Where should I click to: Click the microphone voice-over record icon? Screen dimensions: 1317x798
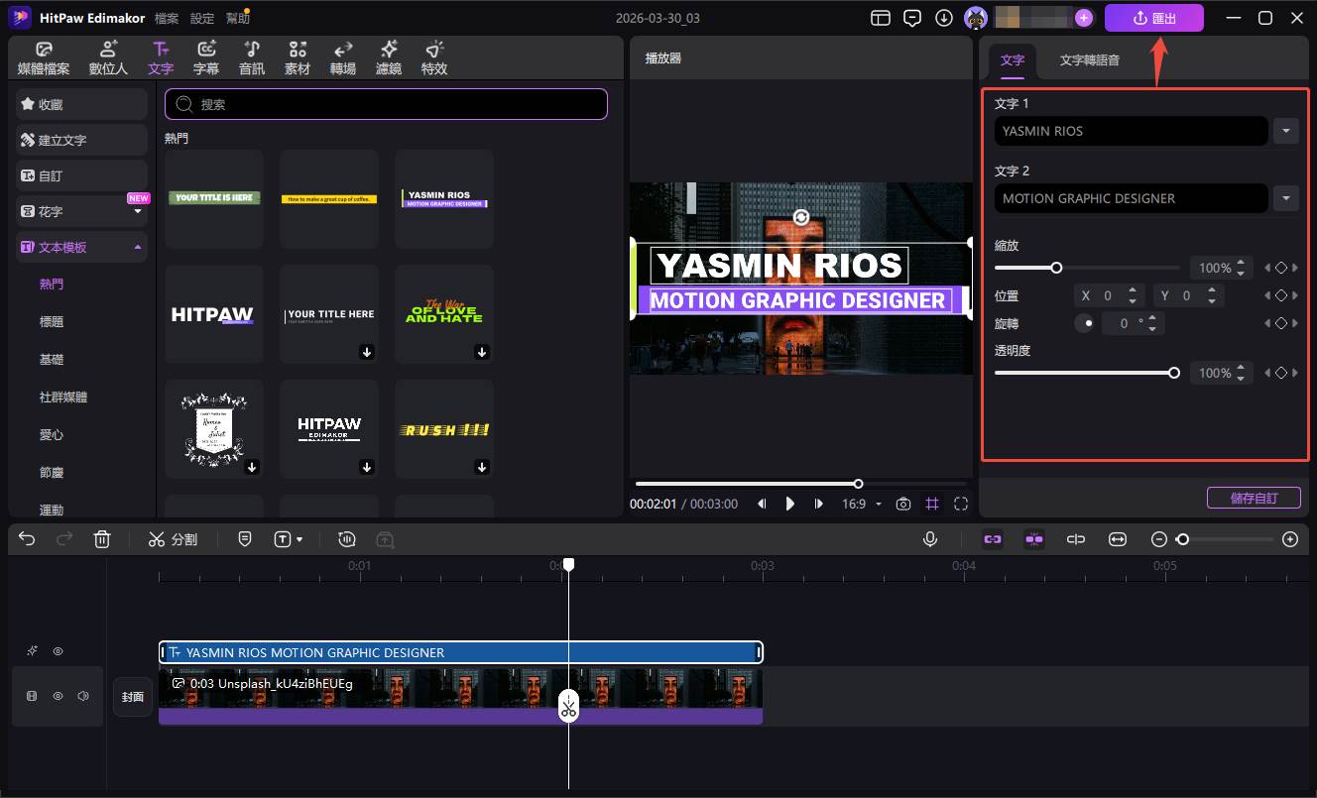[x=930, y=539]
